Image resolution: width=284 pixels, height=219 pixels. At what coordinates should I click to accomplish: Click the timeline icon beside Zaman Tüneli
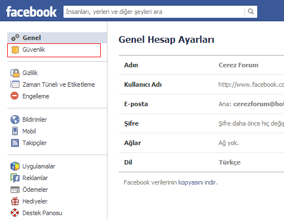(x=15, y=84)
